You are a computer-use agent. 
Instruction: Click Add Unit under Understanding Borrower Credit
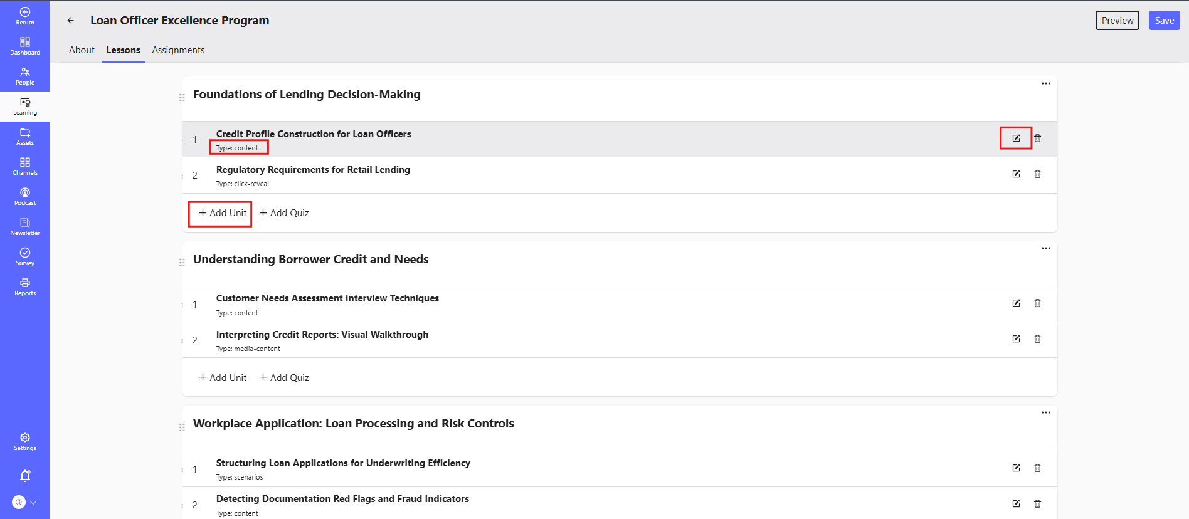coord(223,378)
